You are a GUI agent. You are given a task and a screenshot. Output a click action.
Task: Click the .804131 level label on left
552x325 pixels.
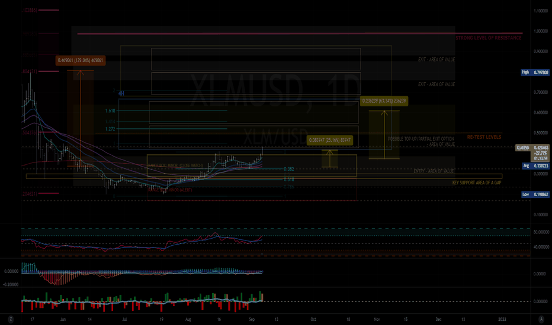[x=29, y=71]
